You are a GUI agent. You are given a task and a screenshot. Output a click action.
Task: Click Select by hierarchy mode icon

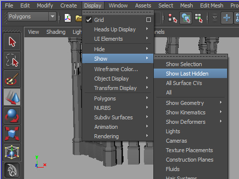(173, 18)
